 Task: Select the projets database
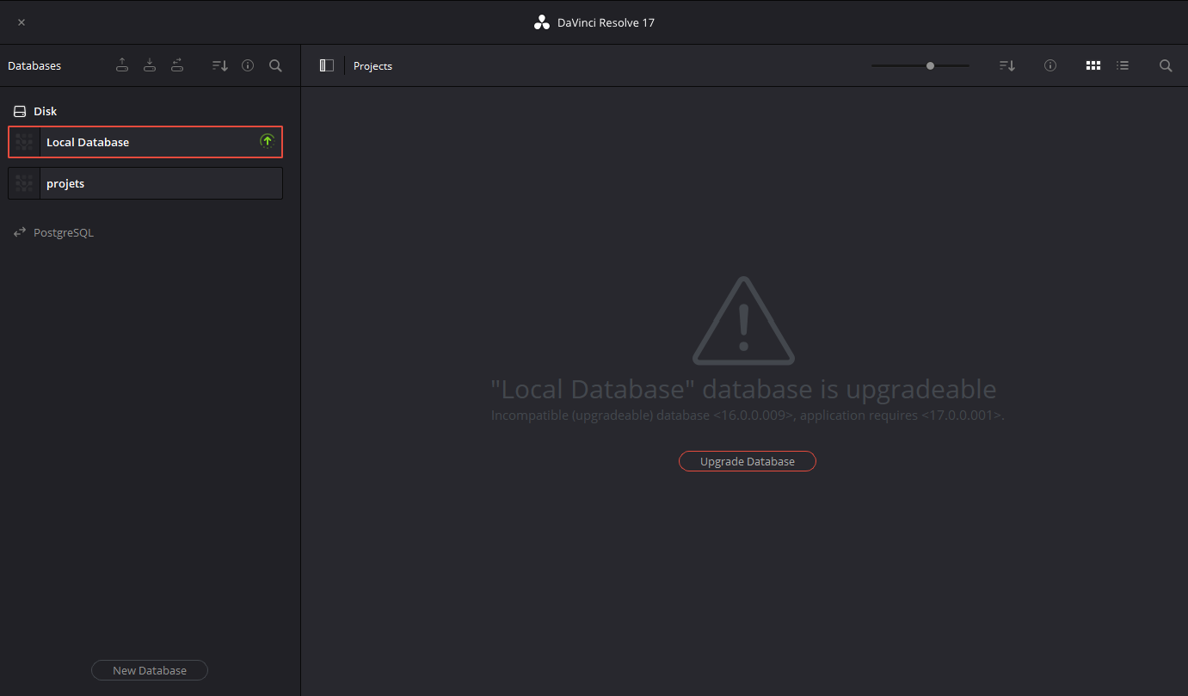pyautogui.click(x=145, y=183)
